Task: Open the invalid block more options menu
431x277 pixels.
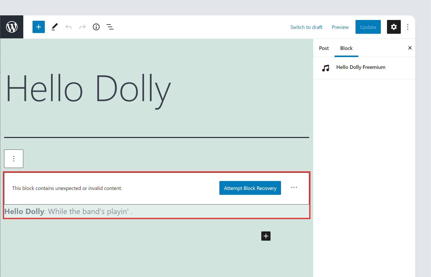Action: [x=294, y=188]
